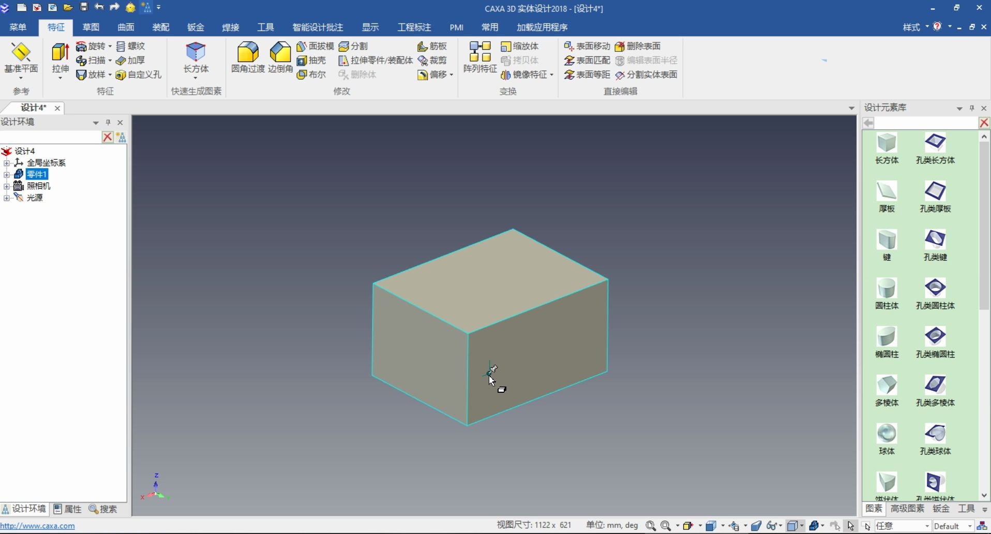Select the 旋转 revolve feature

click(x=91, y=46)
